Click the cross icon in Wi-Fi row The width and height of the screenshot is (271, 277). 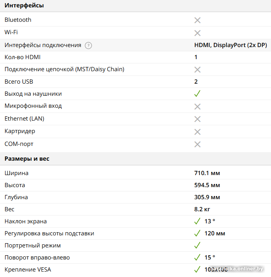pyautogui.click(x=197, y=33)
